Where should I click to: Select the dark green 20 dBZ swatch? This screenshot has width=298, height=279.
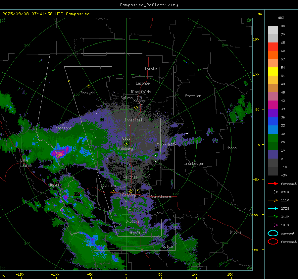click(273, 146)
